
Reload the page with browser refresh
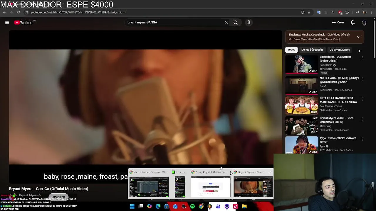pyautogui.click(x=18, y=12)
